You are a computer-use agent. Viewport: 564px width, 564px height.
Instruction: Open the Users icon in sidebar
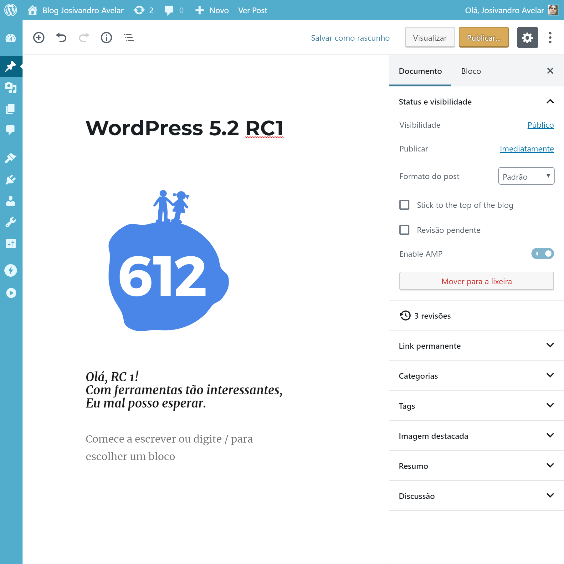click(11, 201)
